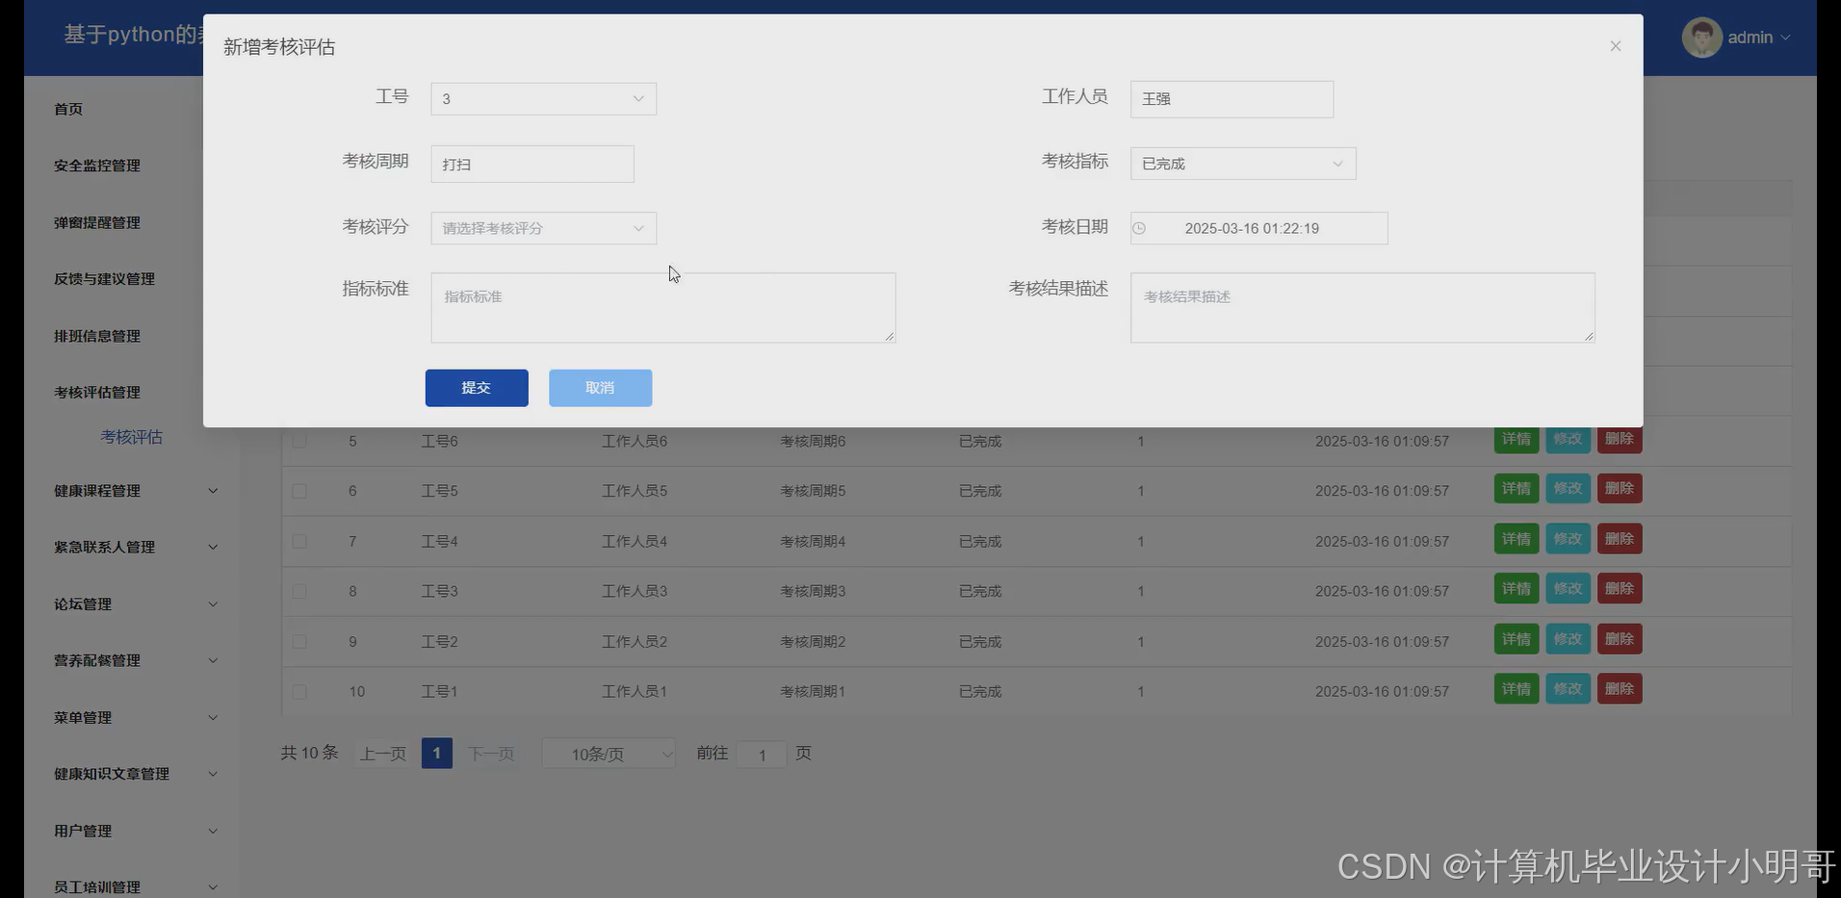Viewport: 1841px width, 898px height.
Task: Click the clock icon in 考核日期 field
Action: coord(1140,228)
